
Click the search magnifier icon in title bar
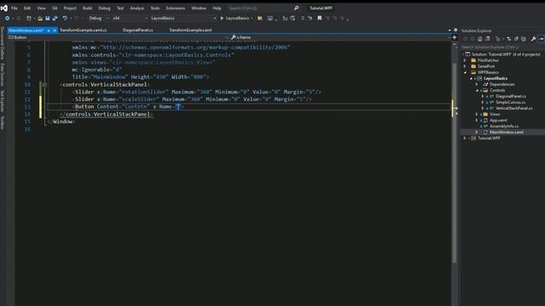[296, 8]
